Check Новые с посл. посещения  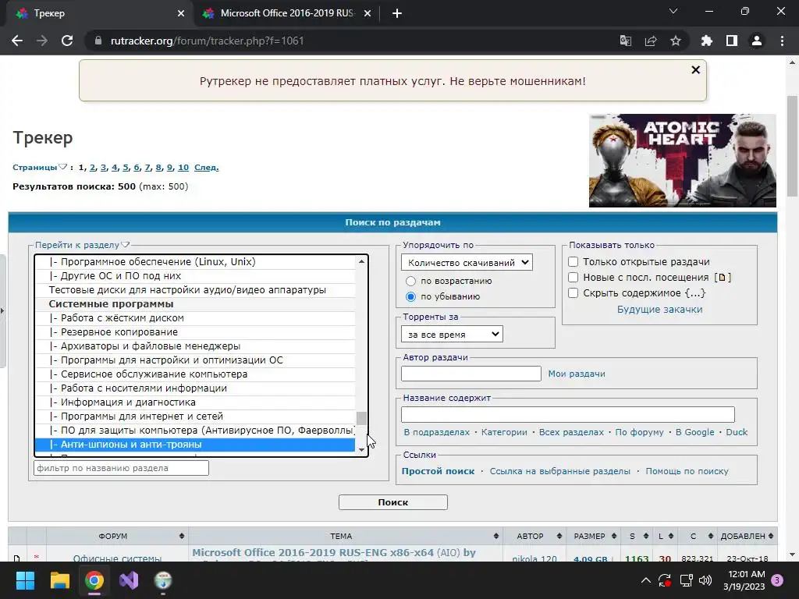click(x=574, y=278)
